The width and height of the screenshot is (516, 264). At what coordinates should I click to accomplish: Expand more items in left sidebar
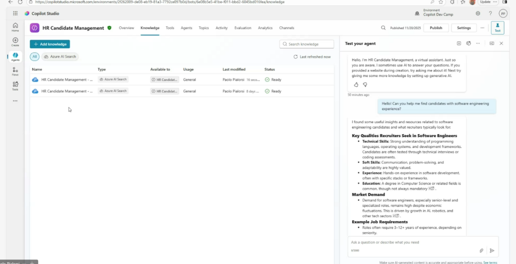coord(15,101)
